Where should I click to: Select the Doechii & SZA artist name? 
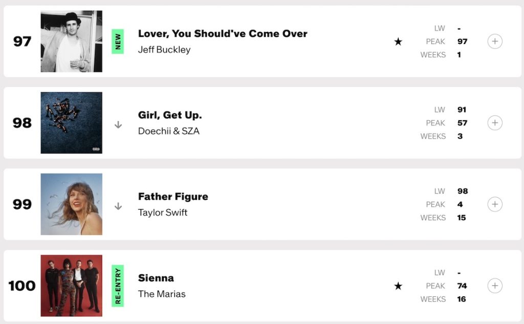pyautogui.click(x=168, y=132)
